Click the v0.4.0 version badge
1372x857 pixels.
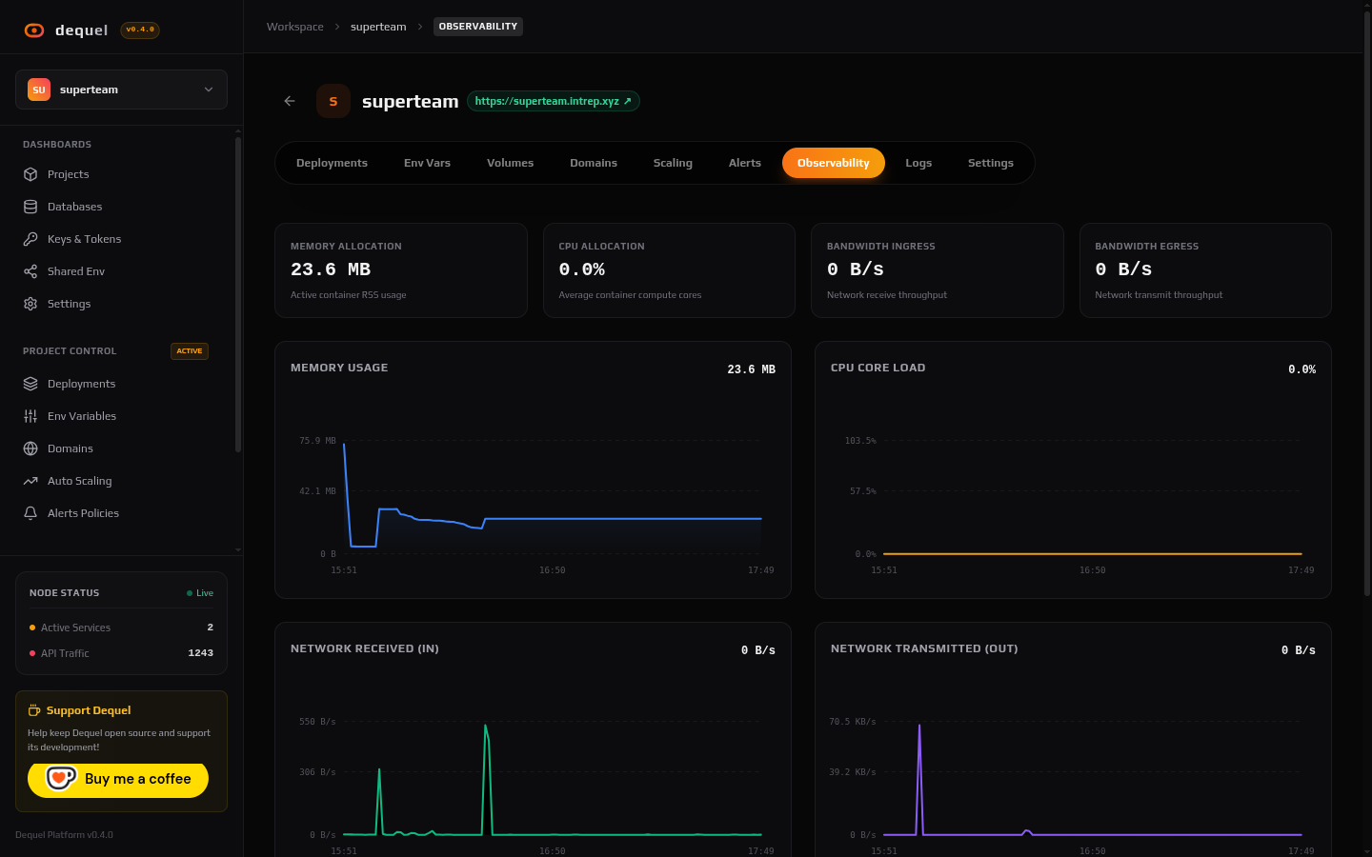tap(140, 30)
